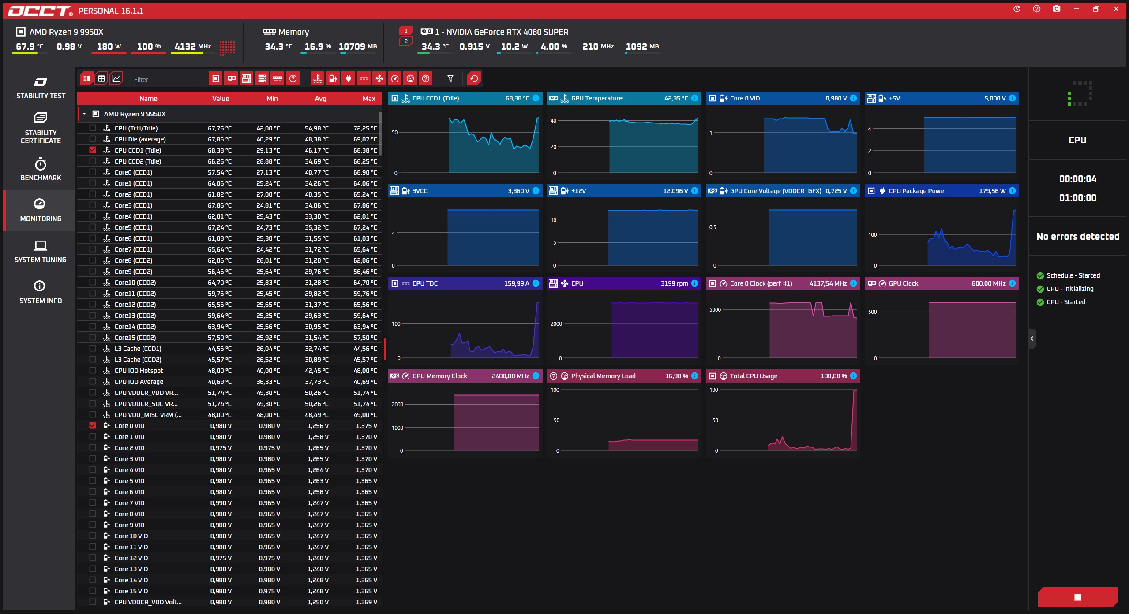
Task: Sort table by the Max column
Action: (x=368, y=99)
